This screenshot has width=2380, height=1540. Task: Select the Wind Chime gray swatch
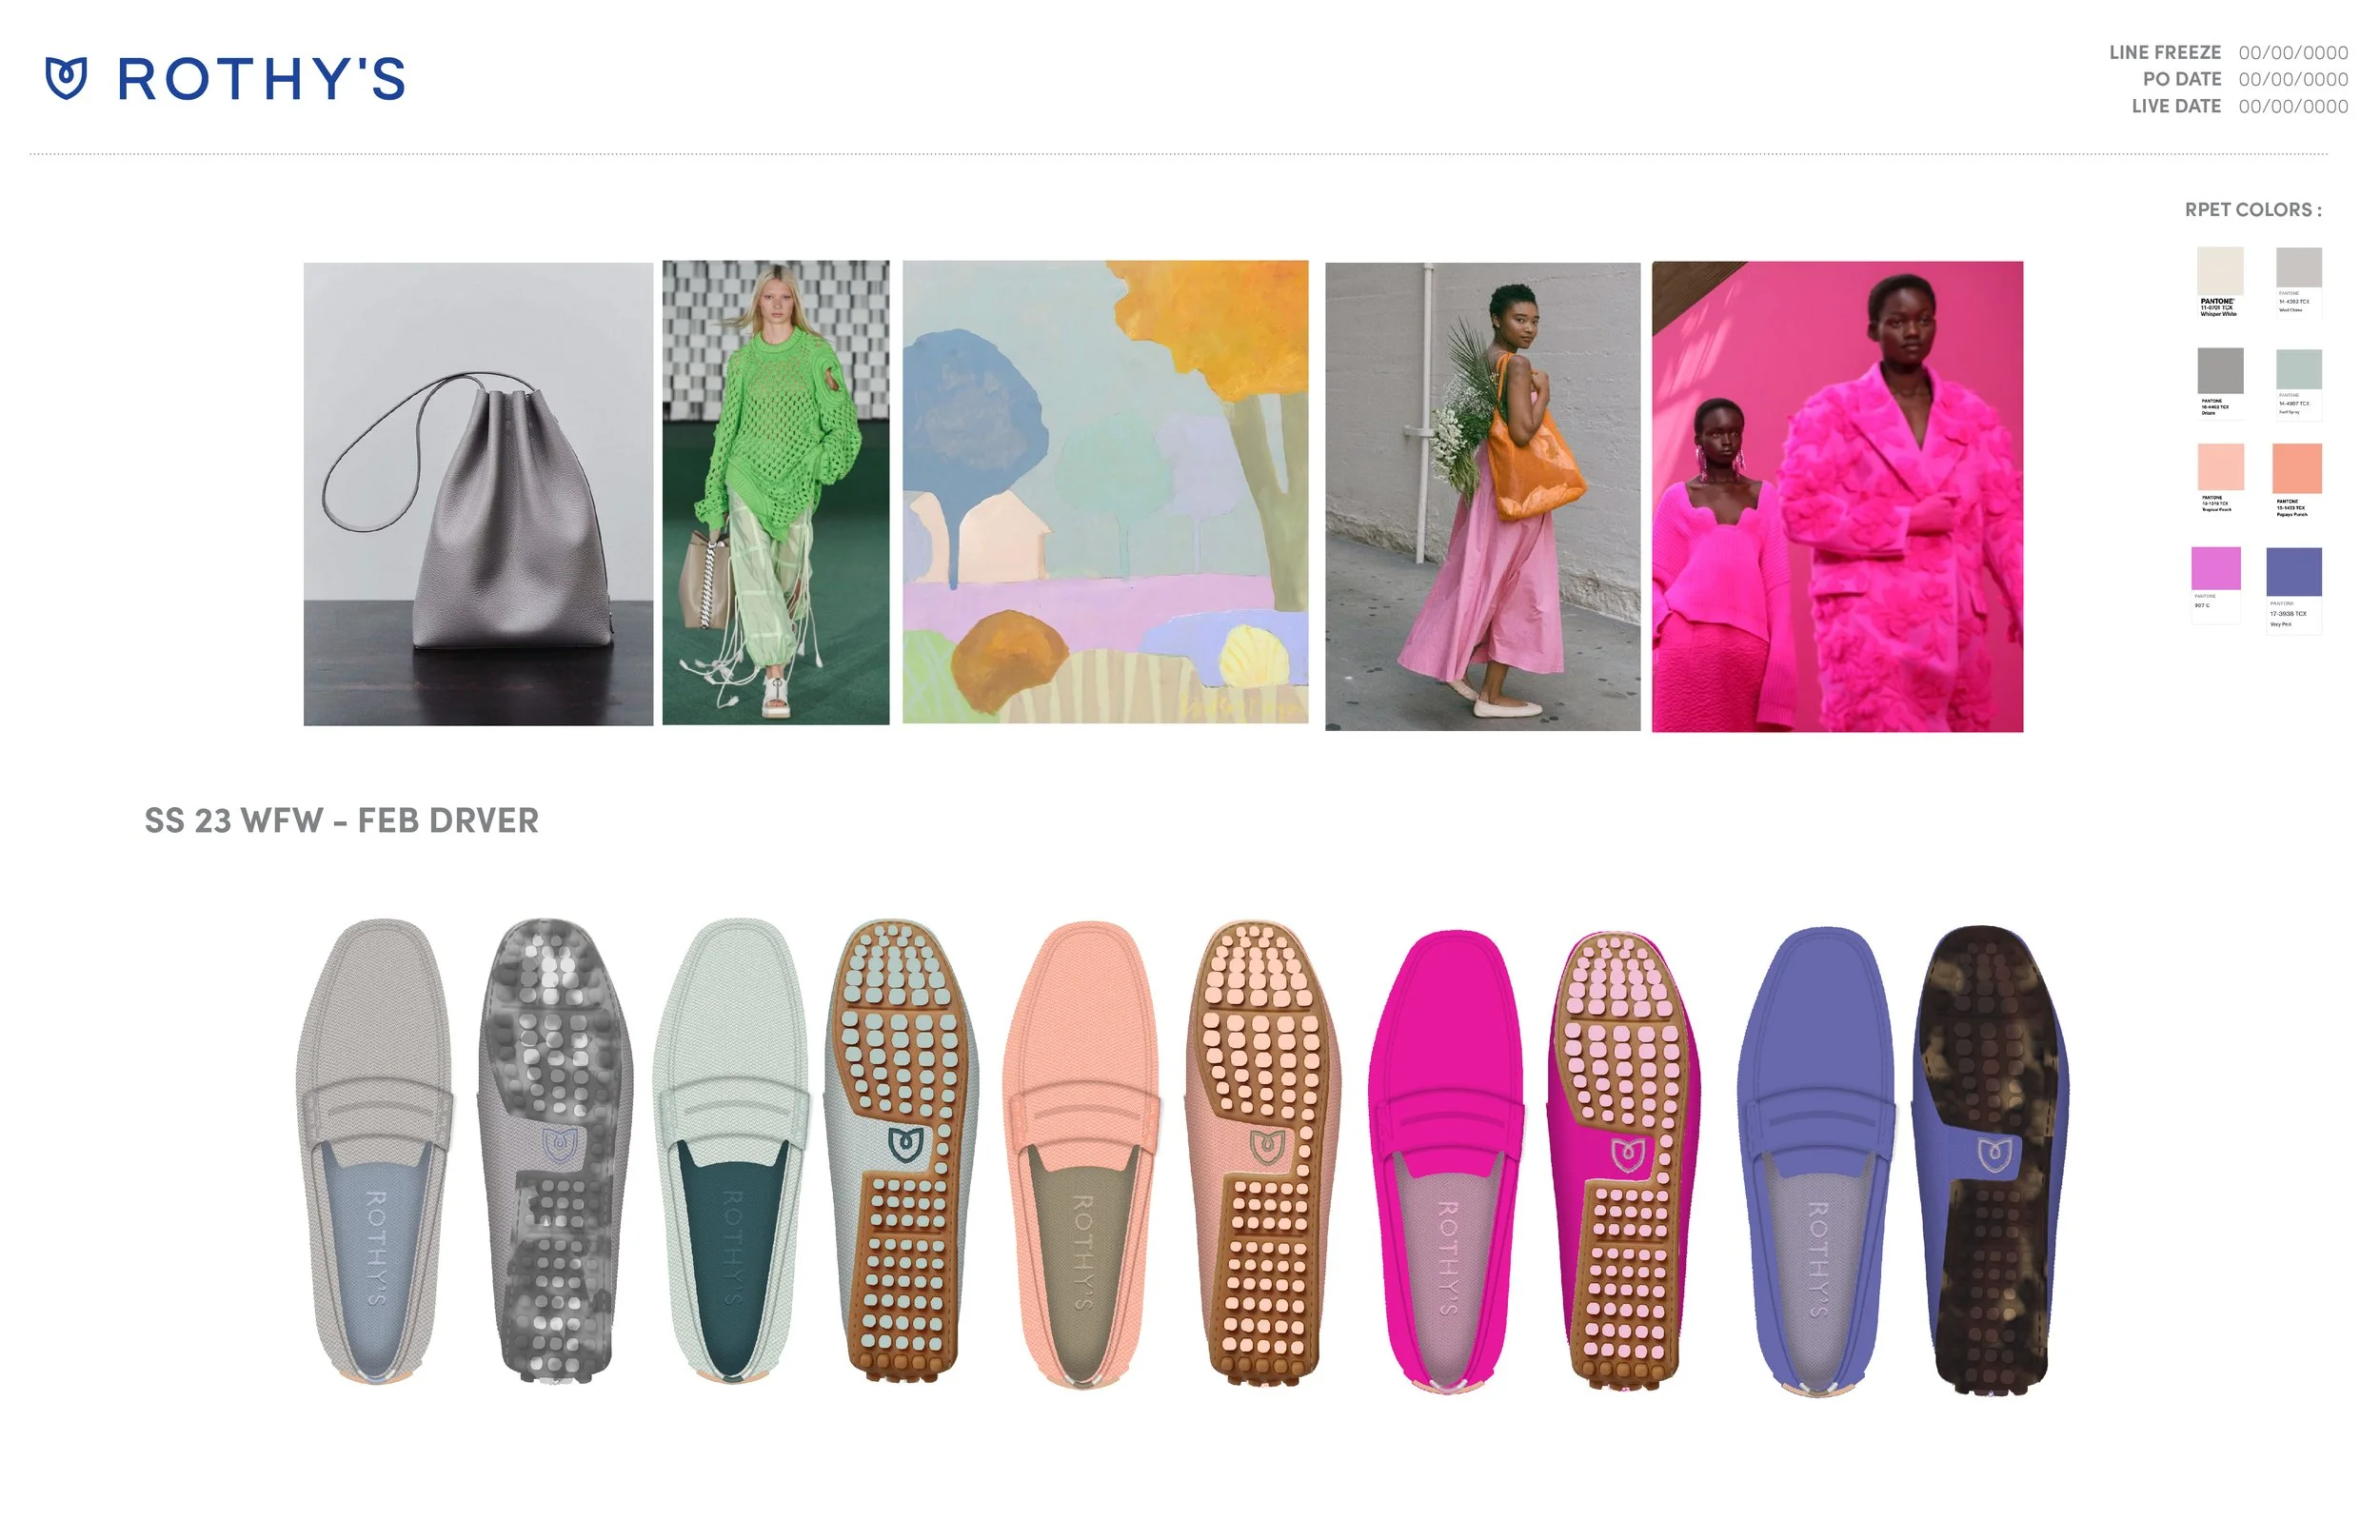(2298, 269)
